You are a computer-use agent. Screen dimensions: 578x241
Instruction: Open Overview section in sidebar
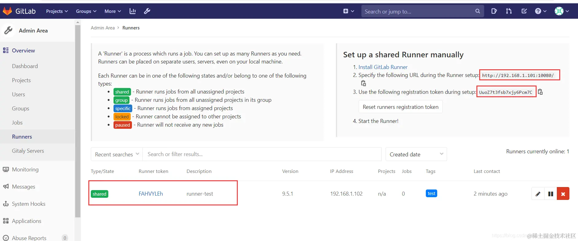pos(23,51)
